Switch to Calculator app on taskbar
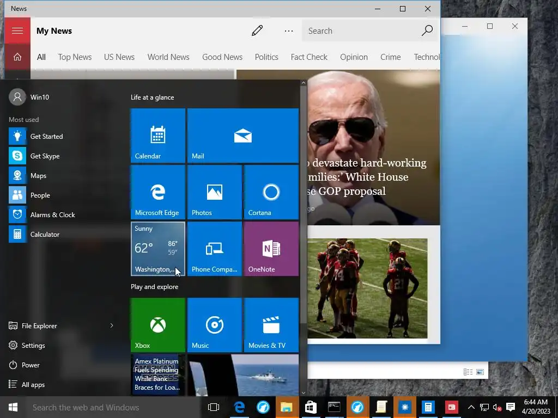Screen dimensions: 558x418 coord(428,407)
